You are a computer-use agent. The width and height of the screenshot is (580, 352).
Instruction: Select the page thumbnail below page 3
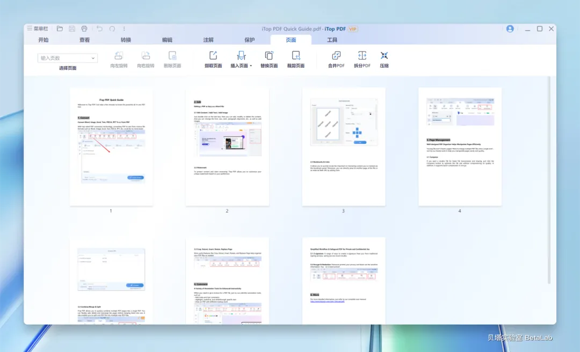click(344, 281)
